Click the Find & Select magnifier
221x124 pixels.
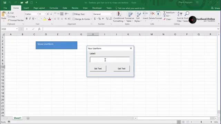point(187,14)
